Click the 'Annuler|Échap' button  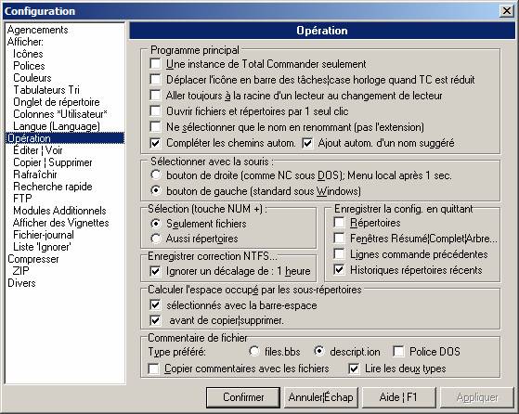320,396
